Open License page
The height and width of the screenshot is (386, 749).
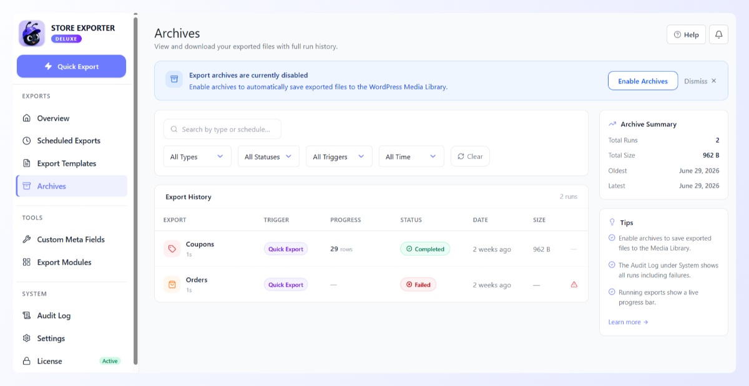point(72,361)
